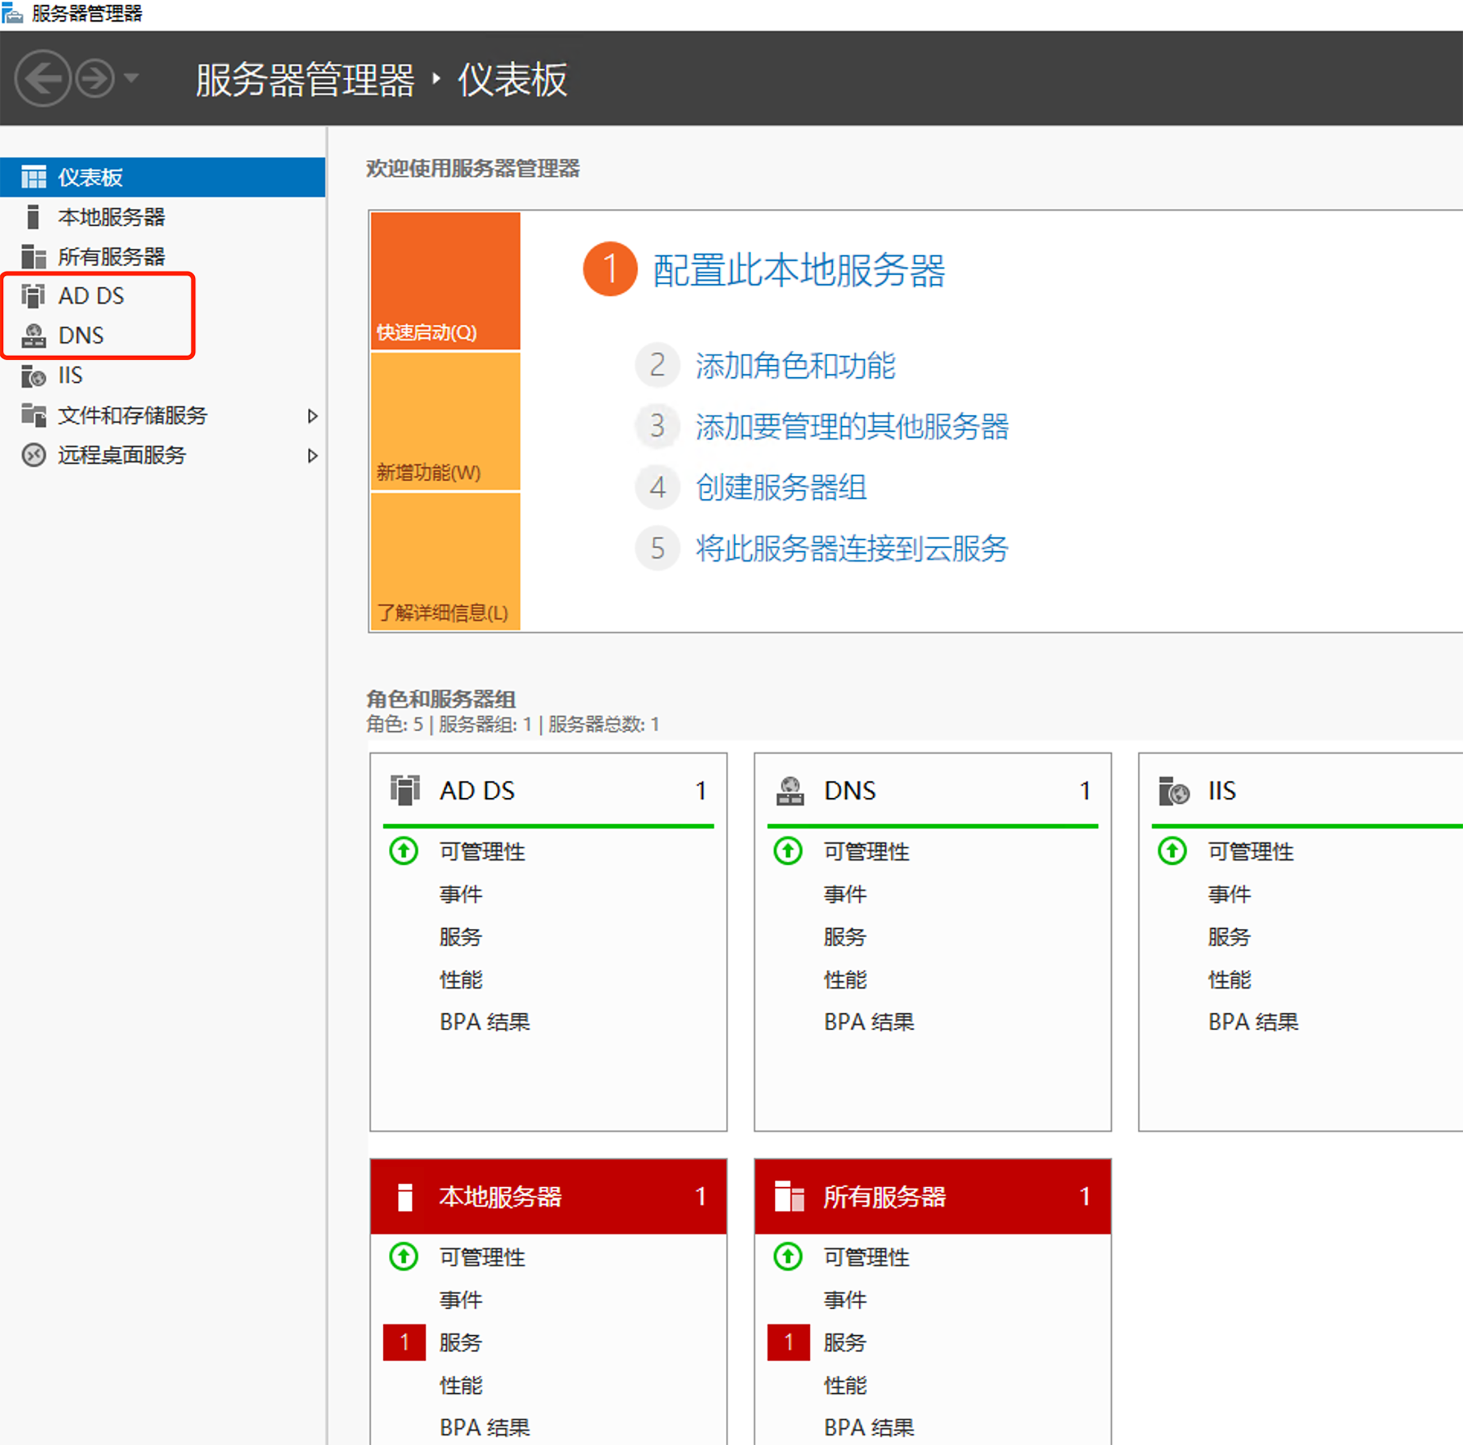Click the 添加要管理的其他服务器 link
The height and width of the screenshot is (1445, 1463).
[852, 427]
